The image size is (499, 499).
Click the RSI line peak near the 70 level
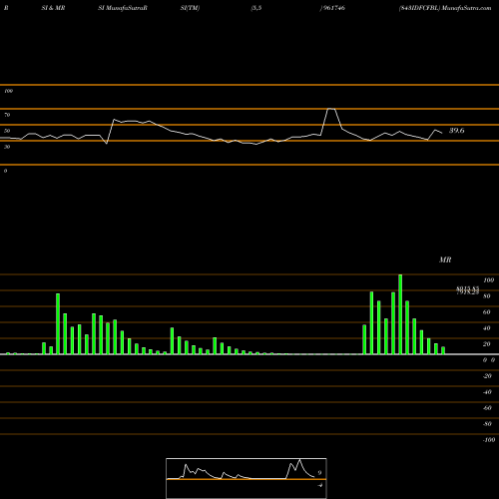[x=331, y=109]
